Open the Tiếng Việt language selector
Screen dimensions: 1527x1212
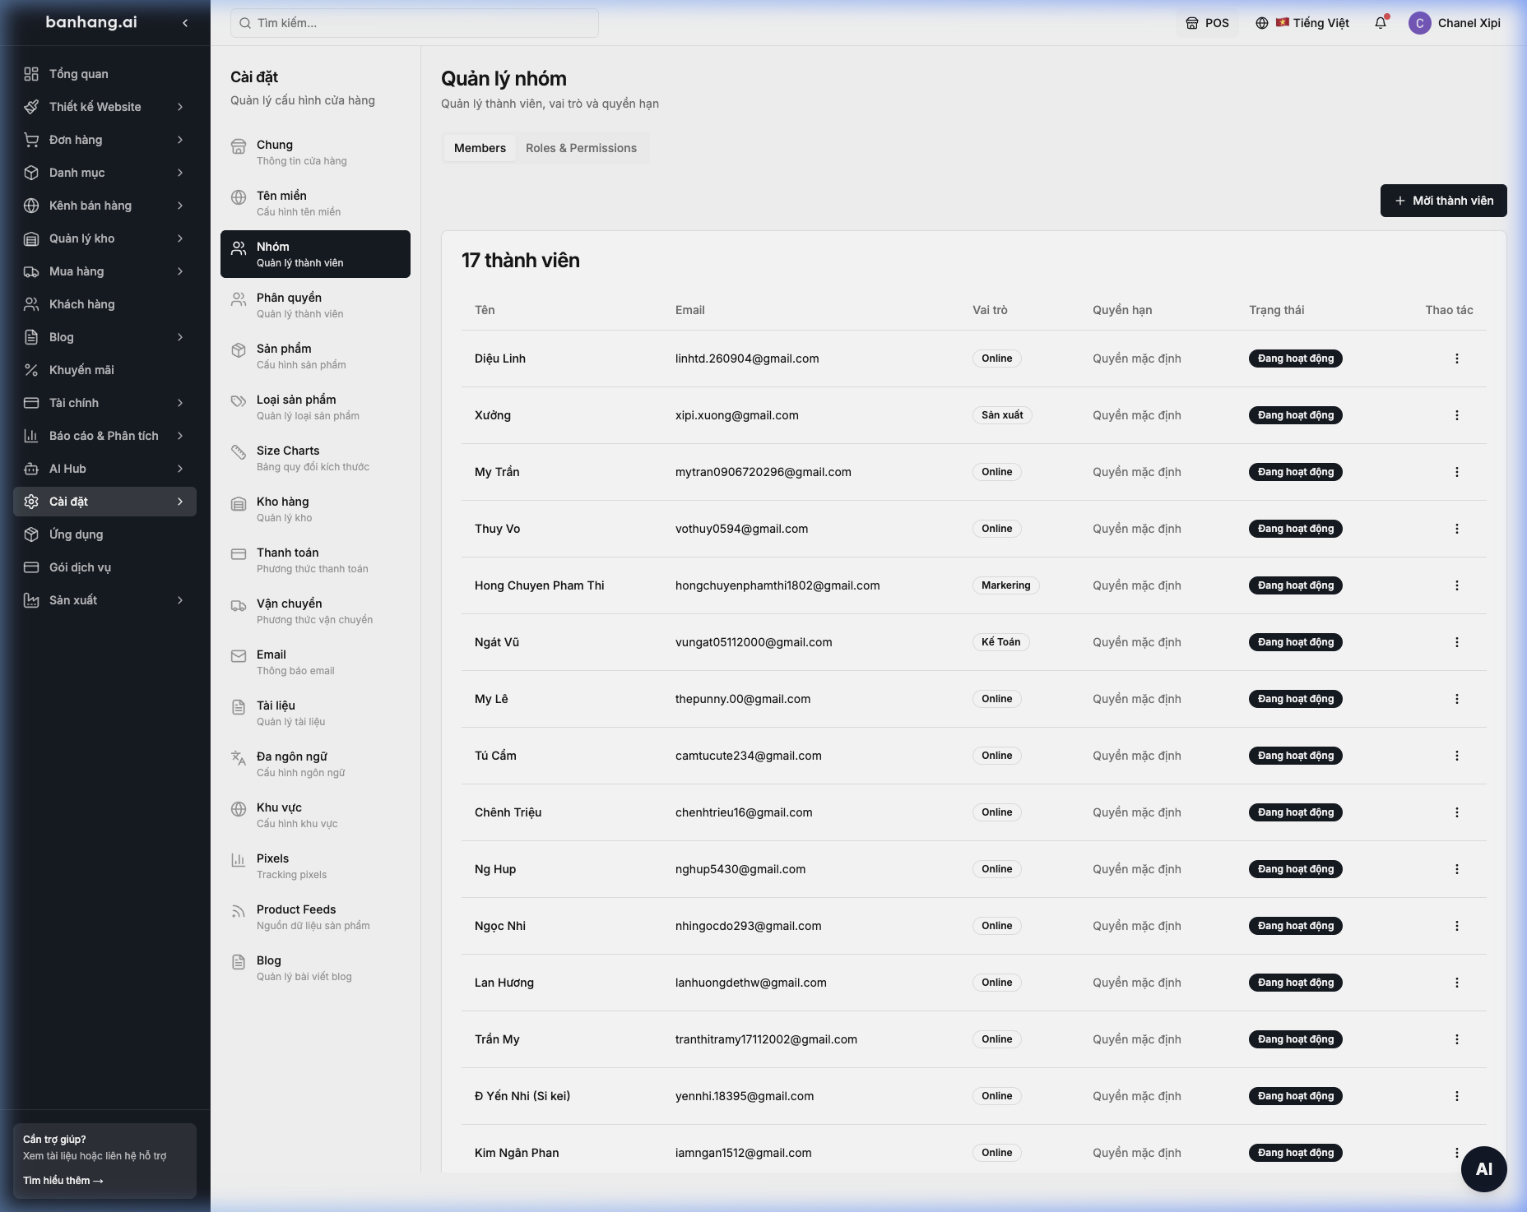point(1302,23)
